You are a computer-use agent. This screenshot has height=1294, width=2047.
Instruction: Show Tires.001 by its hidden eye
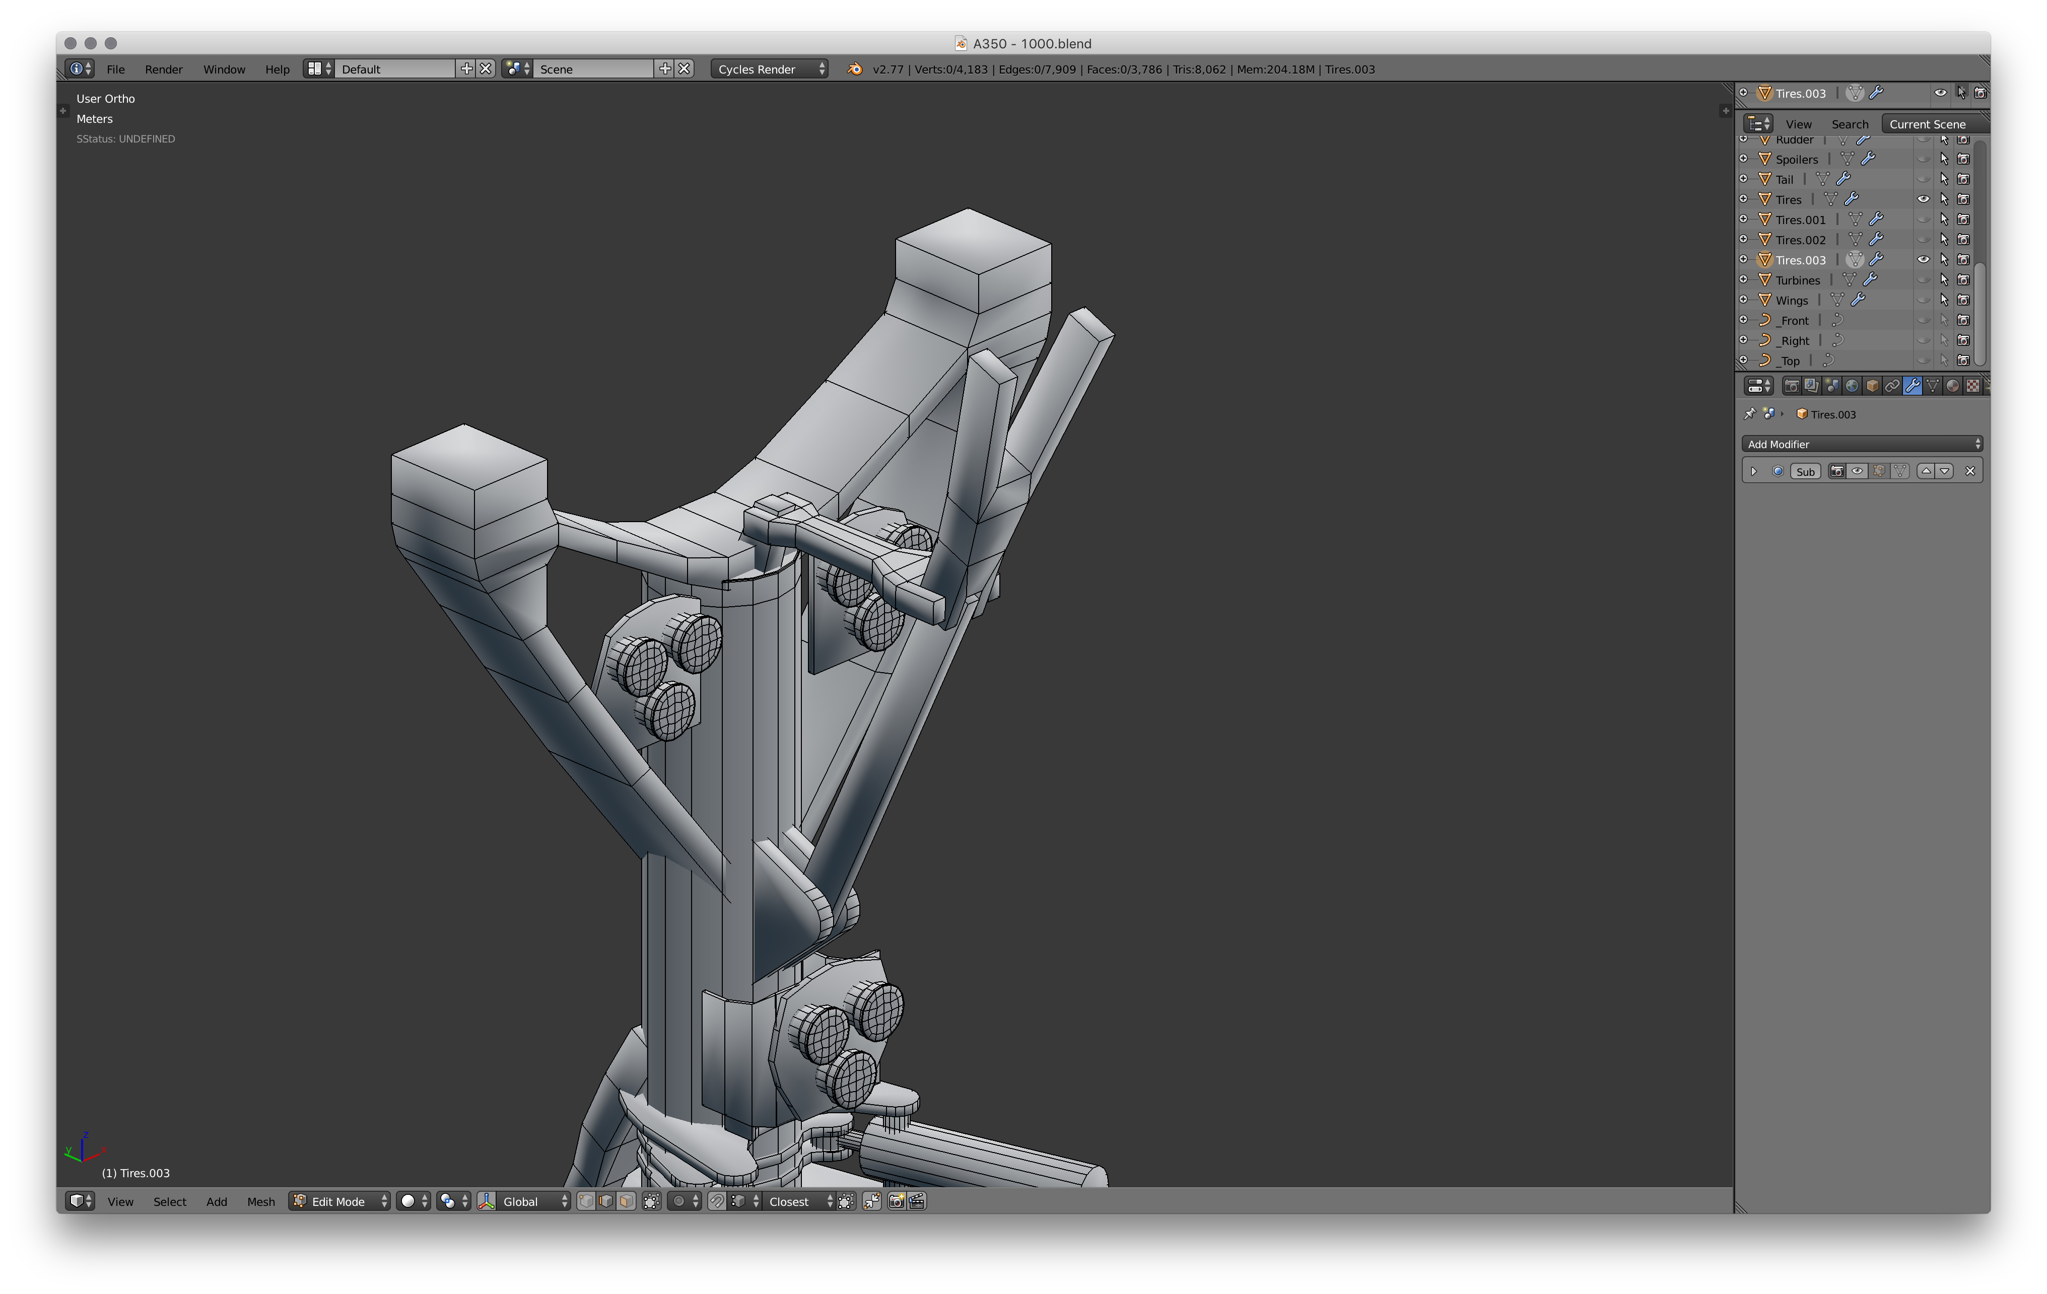coord(1923,219)
